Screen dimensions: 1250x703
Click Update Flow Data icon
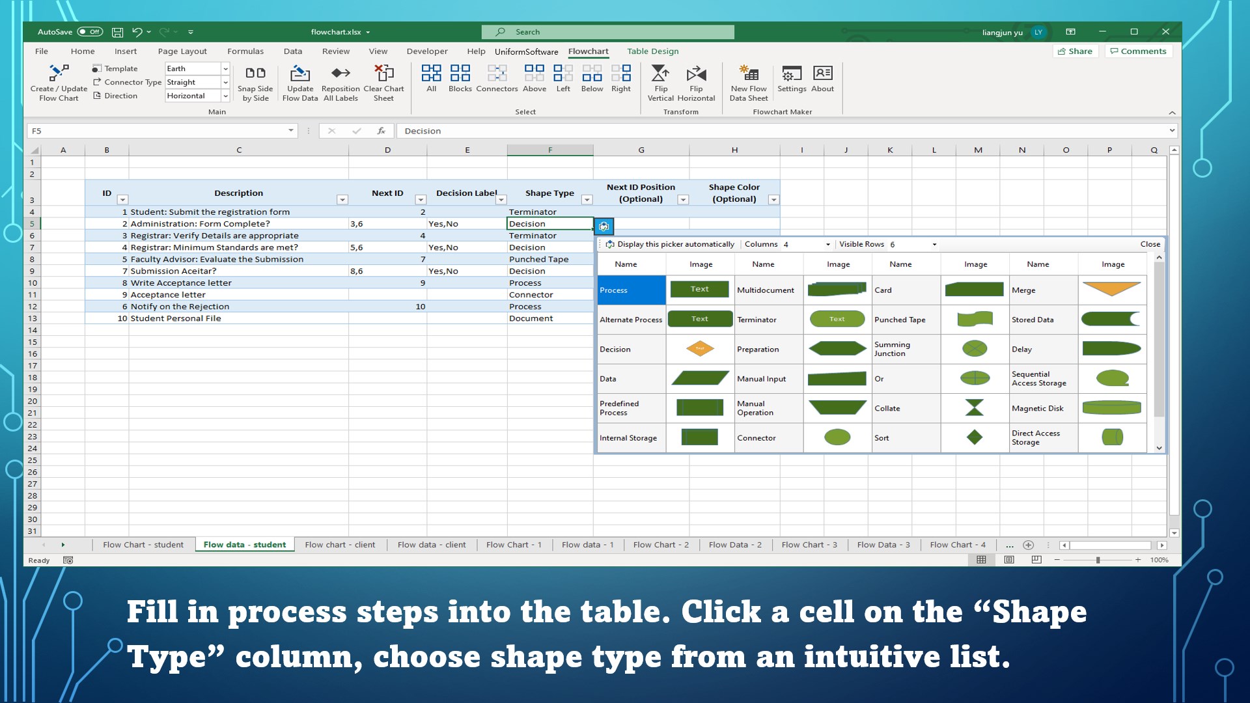(x=300, y=82)
